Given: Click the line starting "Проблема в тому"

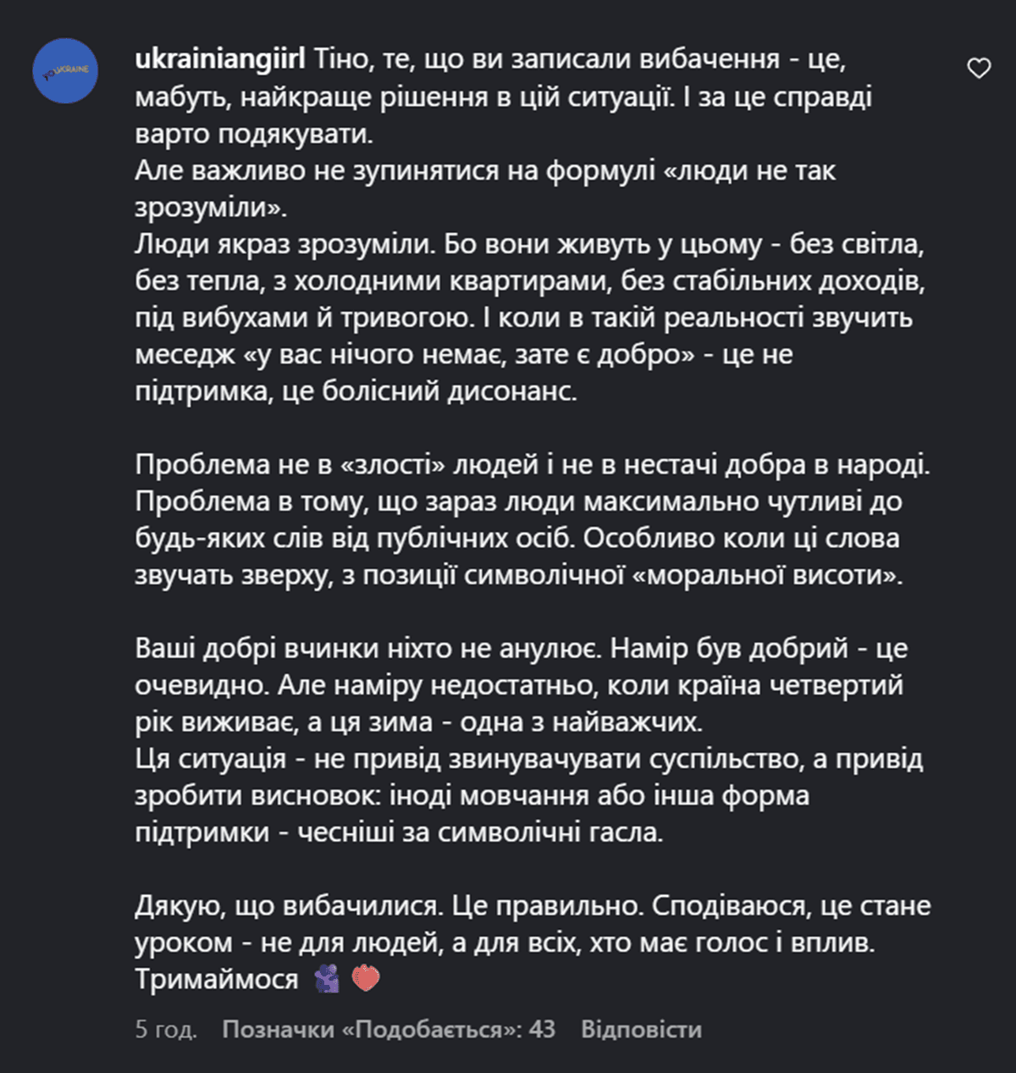Looking at the screenshot, I should [518, 501].
